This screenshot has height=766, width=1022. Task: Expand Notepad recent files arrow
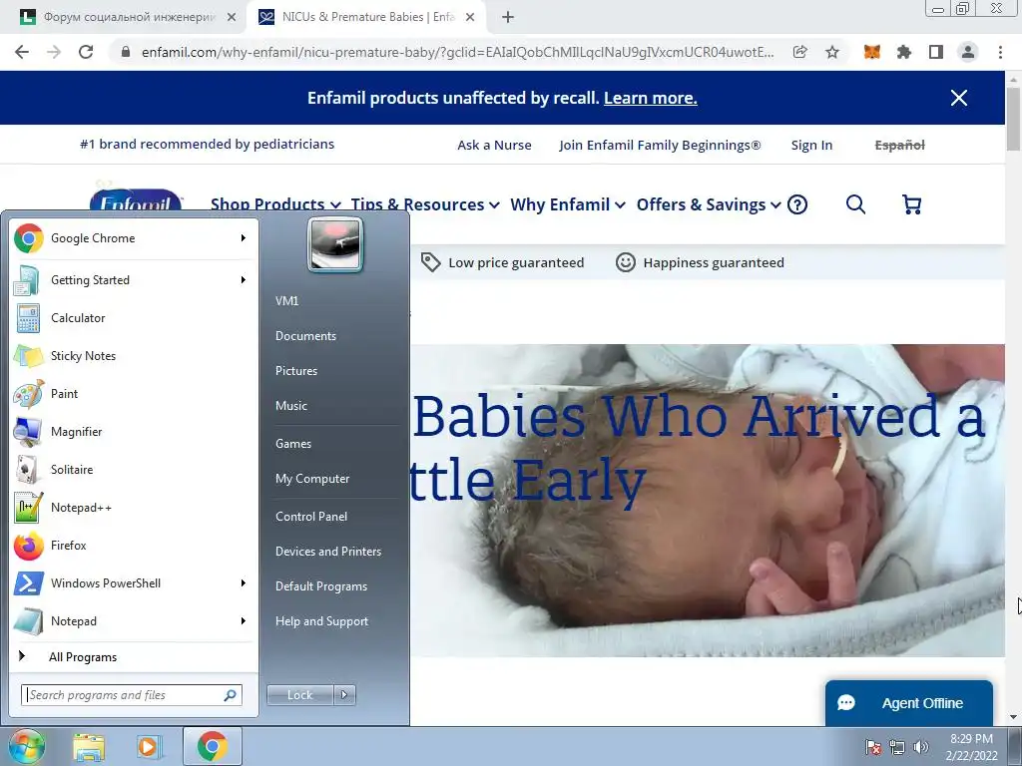tap(244, 620)
